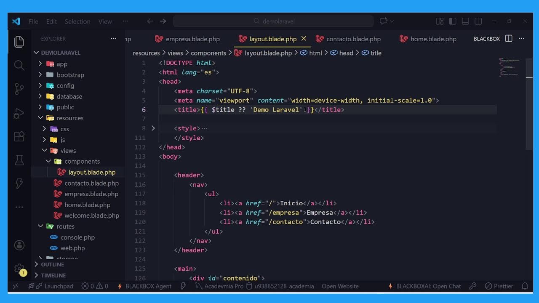Viewport: 539px width, 303px height.
Task: Open the remote window status bar icon
Action: [16, 286]
